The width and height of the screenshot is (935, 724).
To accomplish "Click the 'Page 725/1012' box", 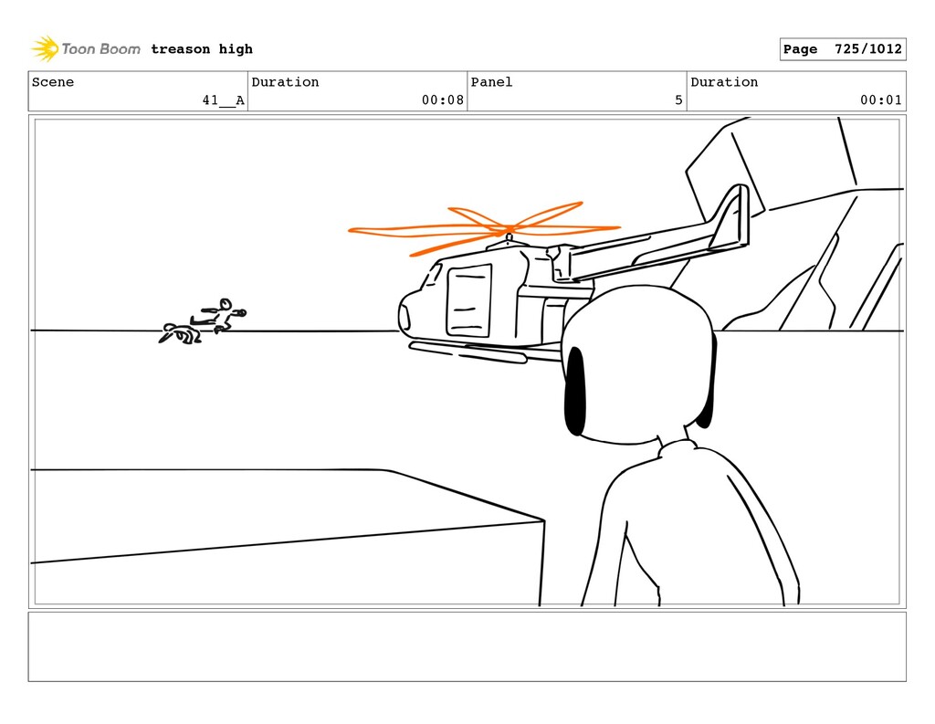I will click(843, 49).
